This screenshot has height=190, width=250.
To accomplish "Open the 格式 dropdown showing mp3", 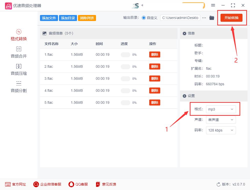I will coord(221,109).
